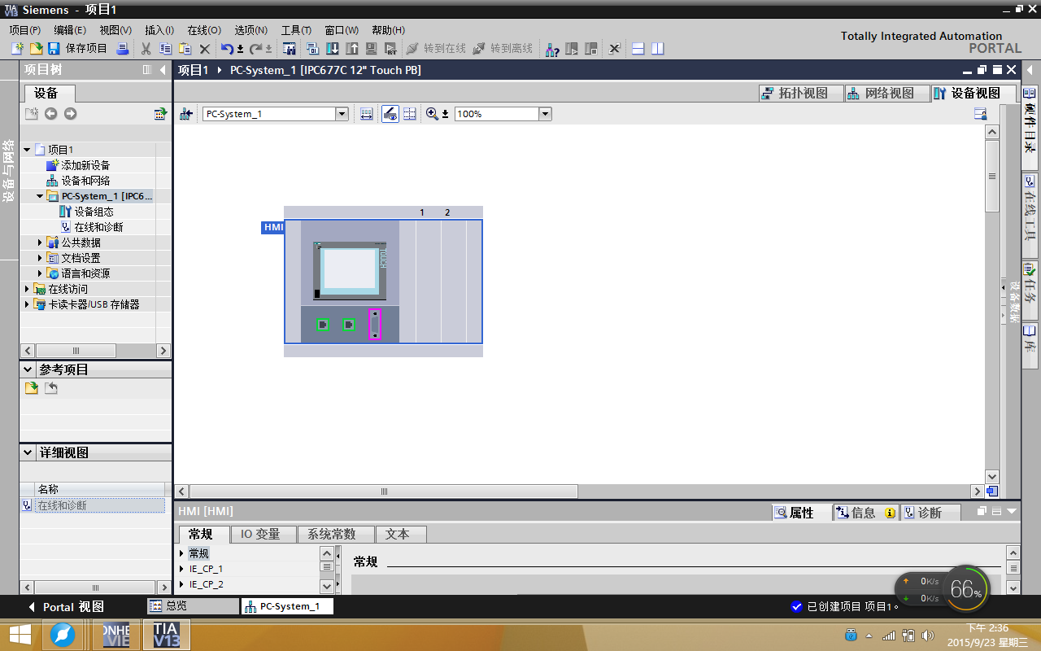The image size is (1041, 651).
Task: Open the 编辑(E) menu
Action: coord(70,30)
